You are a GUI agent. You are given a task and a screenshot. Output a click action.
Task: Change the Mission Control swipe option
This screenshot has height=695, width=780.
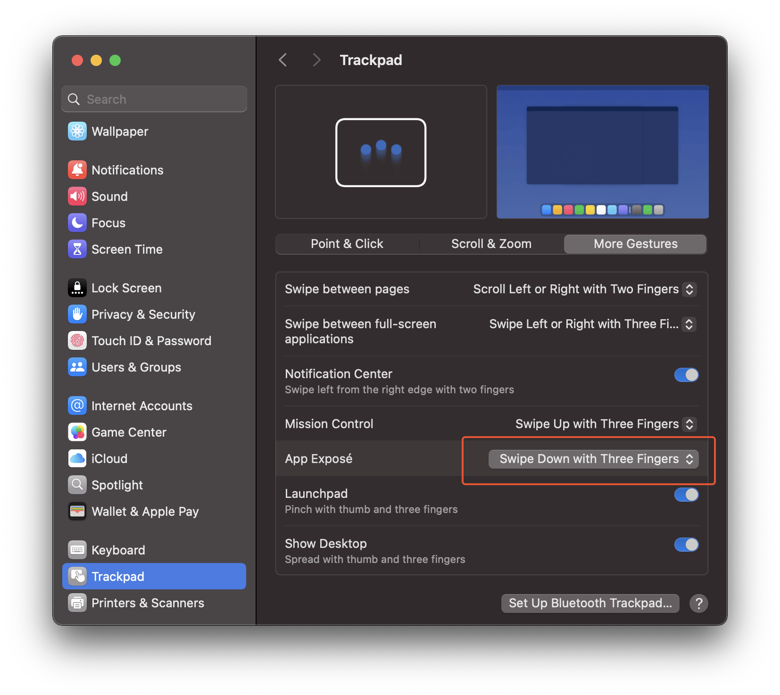(x=605, y=424)
